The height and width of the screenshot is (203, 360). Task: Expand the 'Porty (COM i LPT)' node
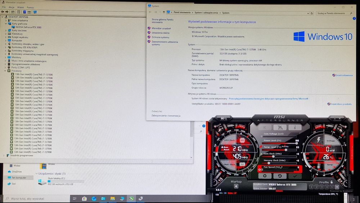tap(5, 67)
